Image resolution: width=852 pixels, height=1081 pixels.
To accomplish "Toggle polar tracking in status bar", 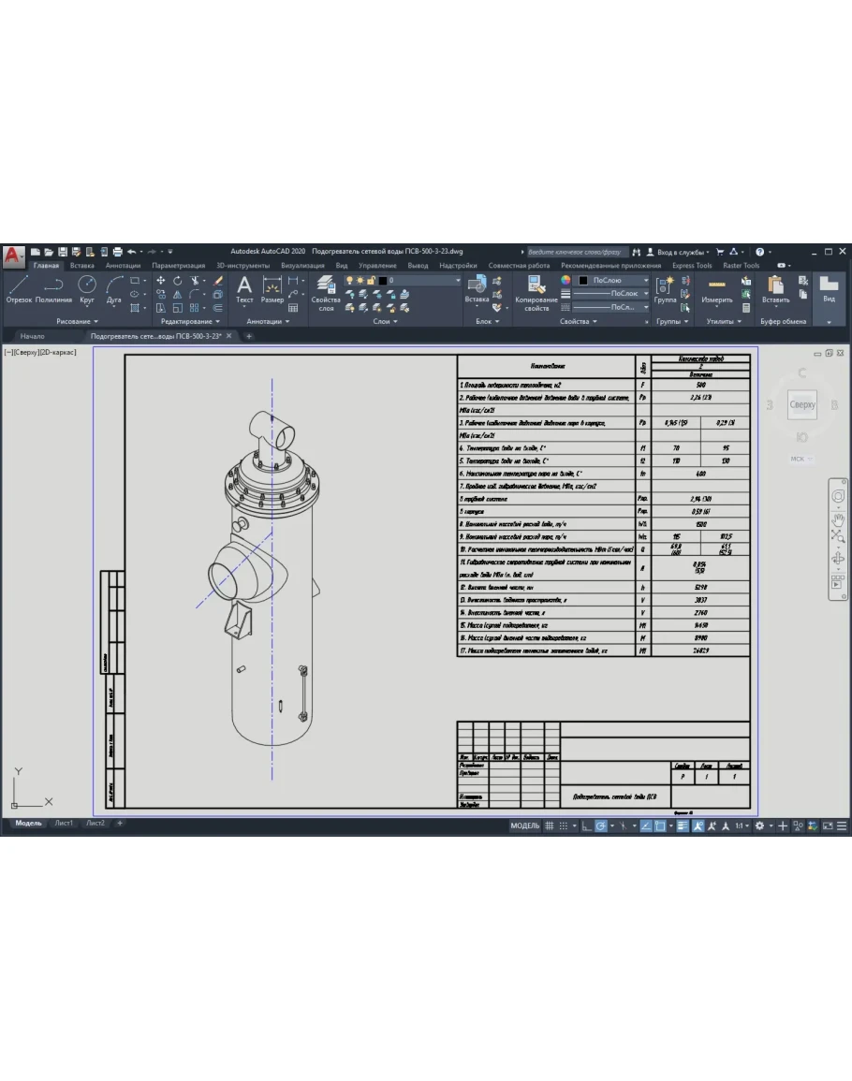I will [x=601, y=826].
